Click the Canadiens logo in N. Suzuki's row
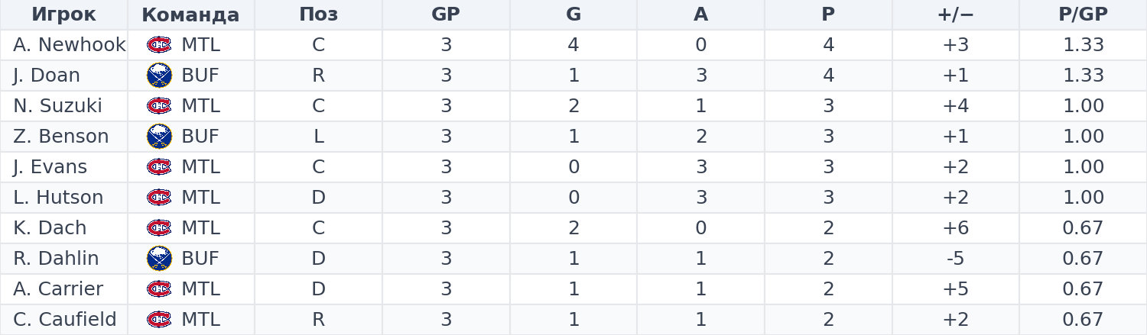This screenshot has width=1147, height=335. 159,106
